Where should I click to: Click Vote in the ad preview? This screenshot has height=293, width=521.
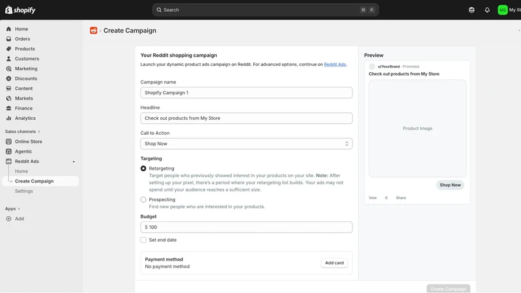(x=373, y=198)
